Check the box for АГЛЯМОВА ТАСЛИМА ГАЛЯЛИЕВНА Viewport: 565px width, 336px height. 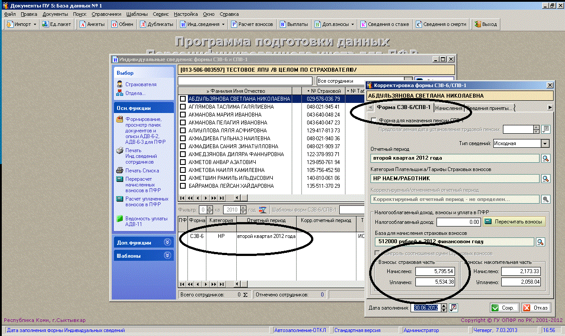click(x=183, y=107)
